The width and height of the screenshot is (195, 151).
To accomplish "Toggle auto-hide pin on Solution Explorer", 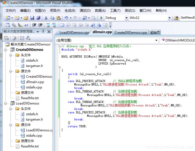I will click(x=43, y=31).
